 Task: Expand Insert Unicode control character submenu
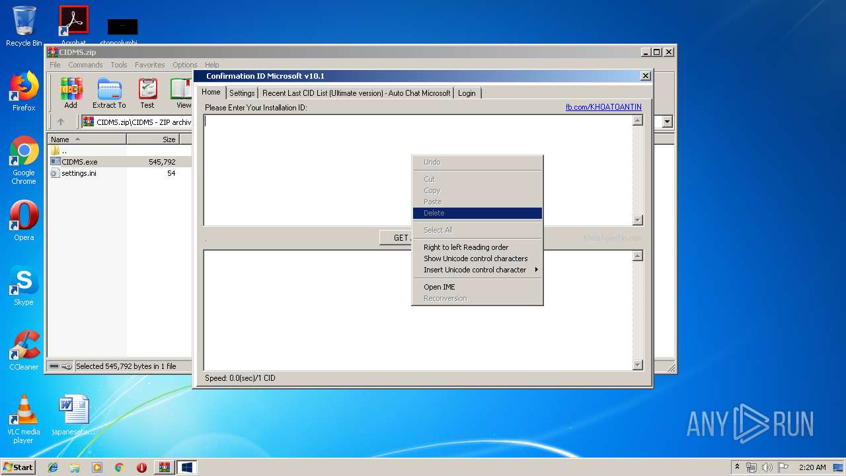click(477, 270)
